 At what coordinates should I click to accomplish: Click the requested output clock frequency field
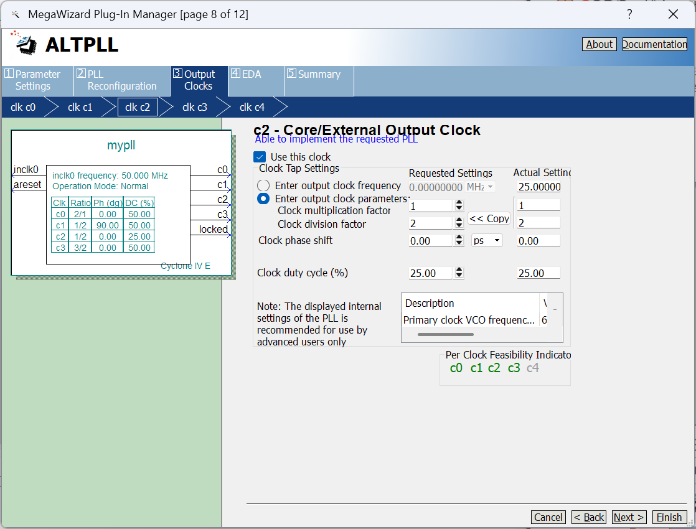(x=436, y=187)
